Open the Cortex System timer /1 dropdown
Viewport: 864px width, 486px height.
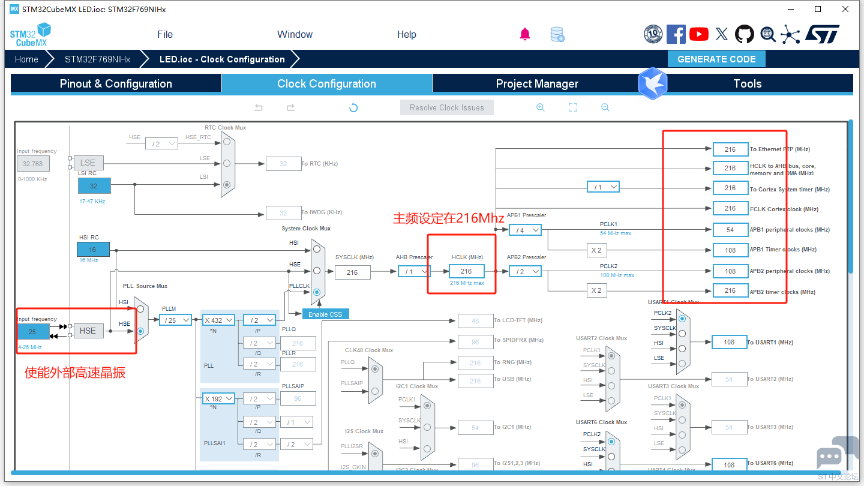pos(603,187)
